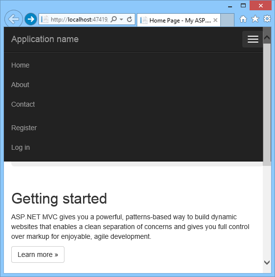The image size is (275, 277).
Task: Open a new blank tab
Action: (228, 20)
